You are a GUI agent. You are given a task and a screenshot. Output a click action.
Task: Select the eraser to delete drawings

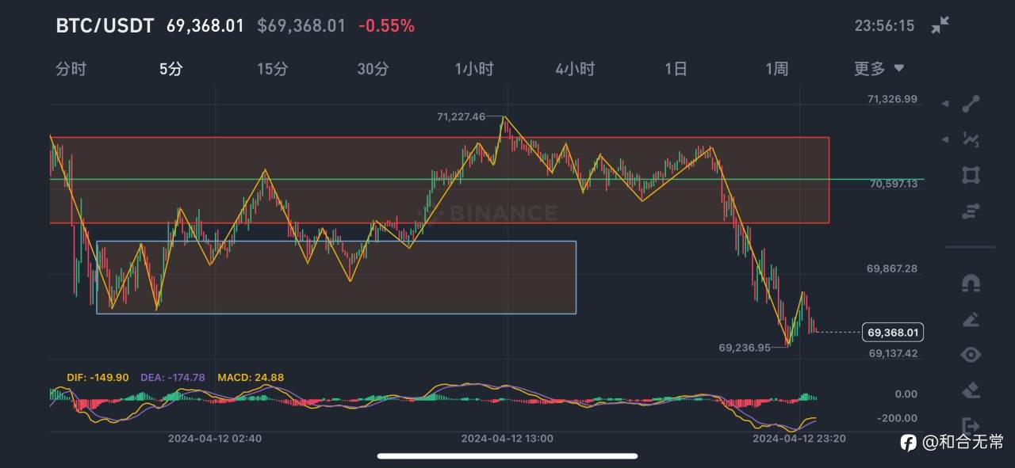click(971, 390)
